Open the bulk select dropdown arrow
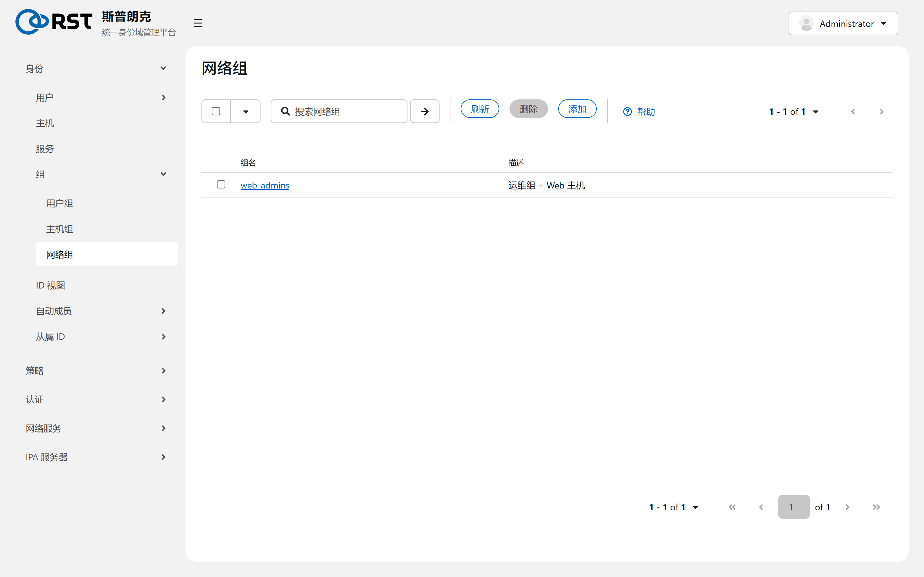 coord(245,112)
